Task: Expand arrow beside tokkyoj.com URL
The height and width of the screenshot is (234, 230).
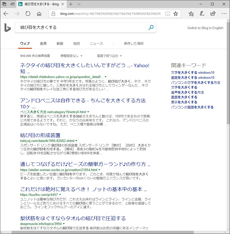Action: 76,141
